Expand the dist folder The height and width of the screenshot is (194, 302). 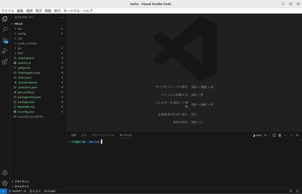click(39, 39)
